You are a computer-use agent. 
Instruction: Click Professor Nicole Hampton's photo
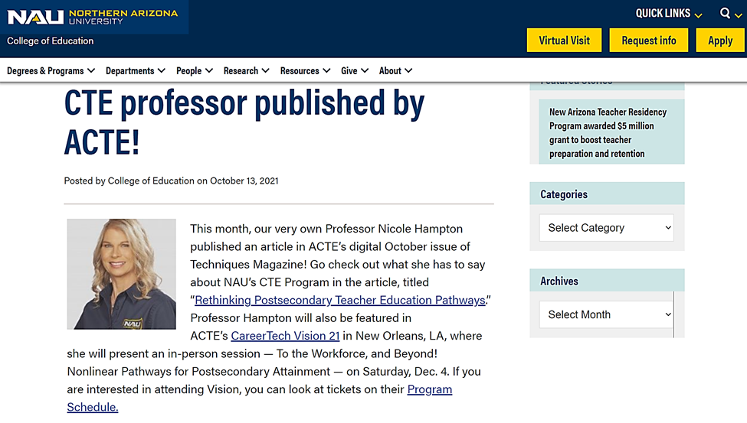121,274
